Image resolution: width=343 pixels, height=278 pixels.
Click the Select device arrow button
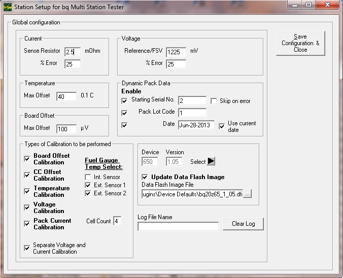click(211, 161)
